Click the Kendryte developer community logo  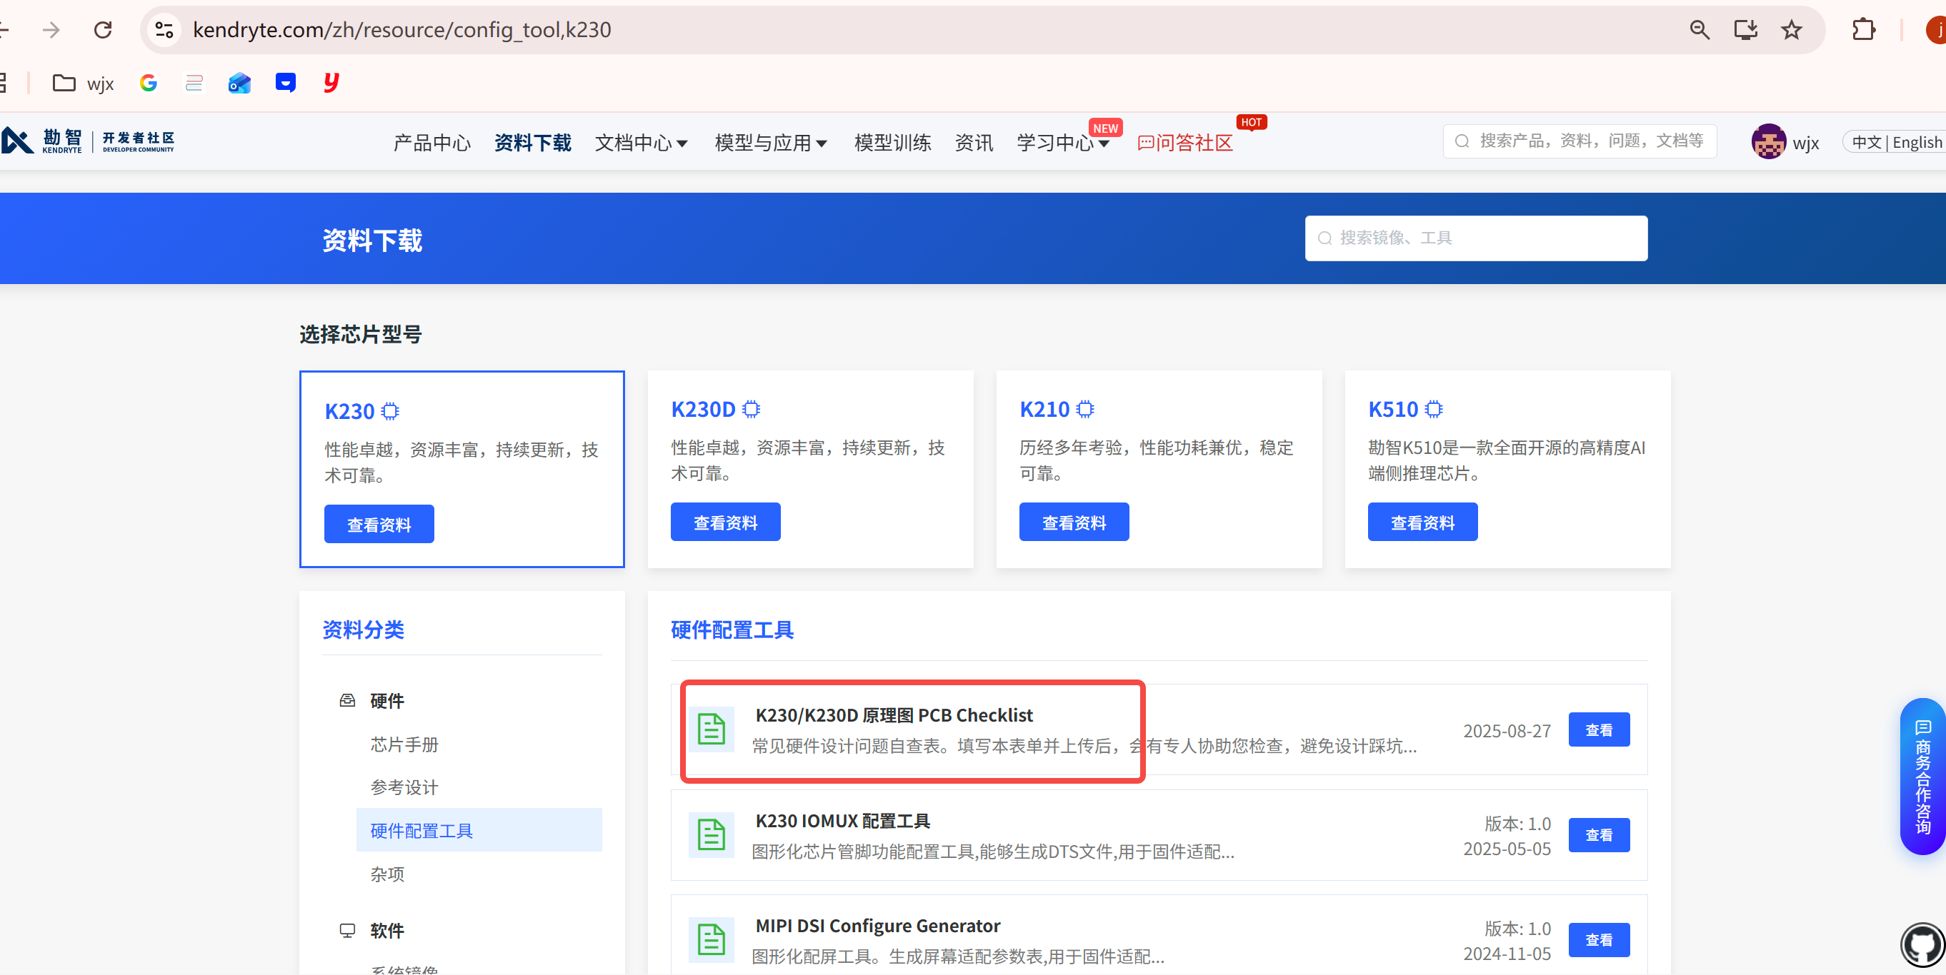click(88, 141)
